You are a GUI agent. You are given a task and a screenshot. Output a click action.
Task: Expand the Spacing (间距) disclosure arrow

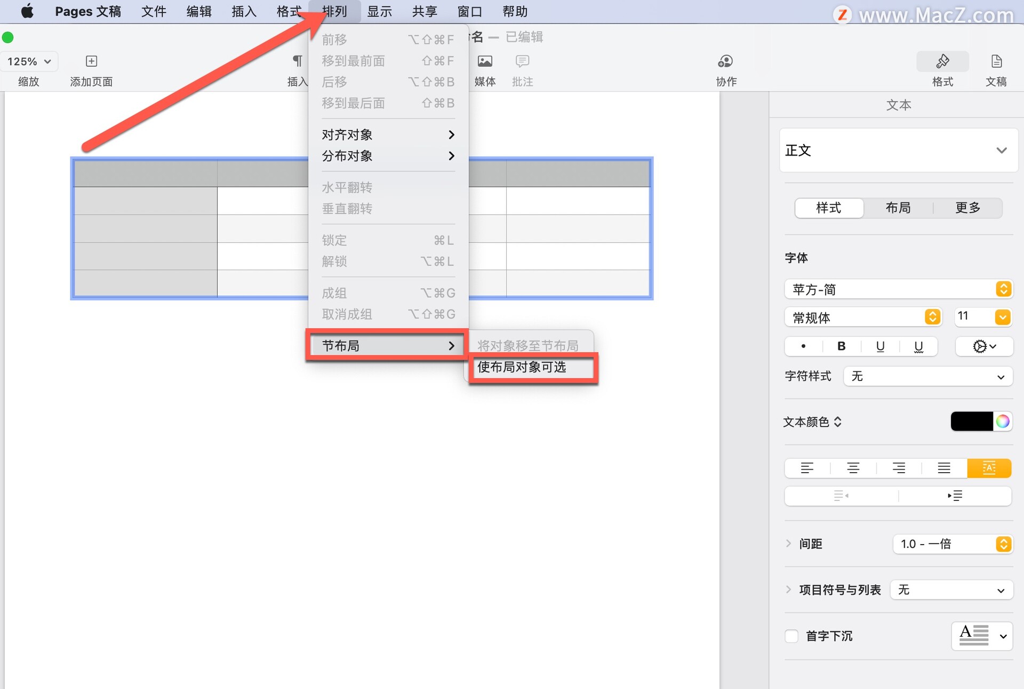tap(788, 544)
